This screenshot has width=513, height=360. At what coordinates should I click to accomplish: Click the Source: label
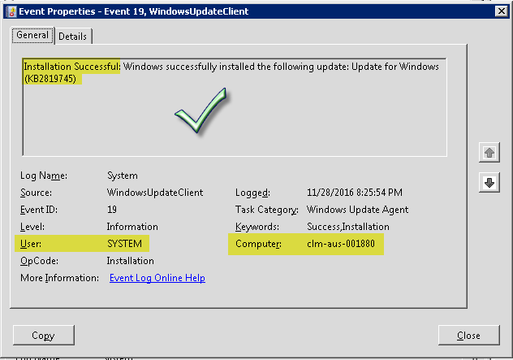pos(36,193)
